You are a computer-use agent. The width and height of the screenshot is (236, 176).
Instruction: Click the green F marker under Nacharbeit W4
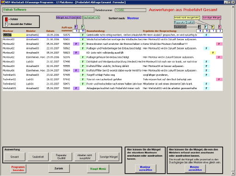pyautogui.click(x=83, y=27)
